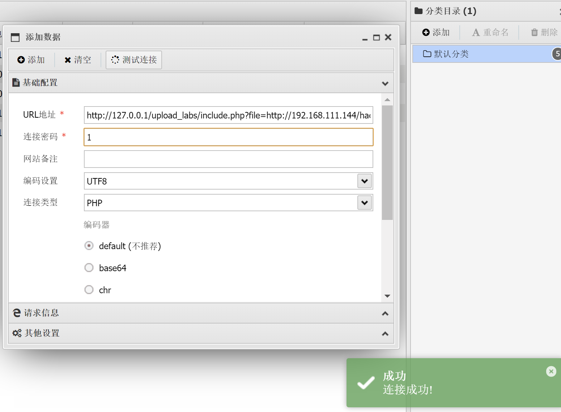Open the 连接类型 PHP dropdown
Screen dimensions: 561x412
[365, 203]
